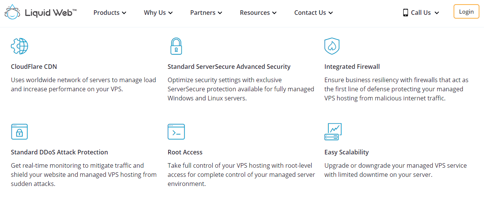484x197 pixels.
Task: Click the DDoS Protection browser lock icon
Action: 19,132
